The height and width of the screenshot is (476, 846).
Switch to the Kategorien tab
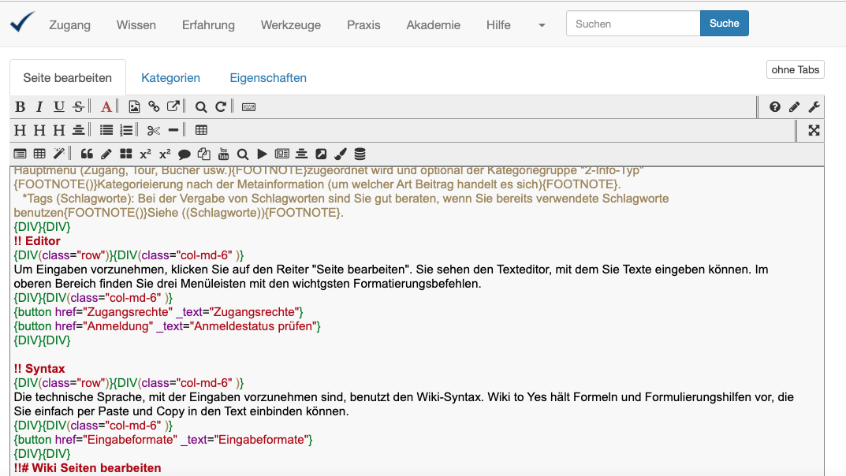170,78
